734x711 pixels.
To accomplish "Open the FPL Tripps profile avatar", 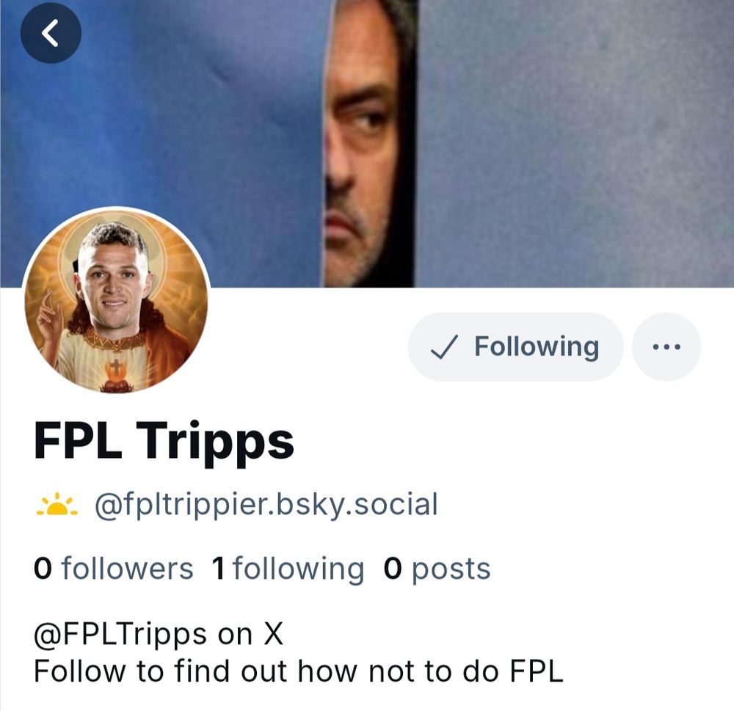I will [117, 300].
